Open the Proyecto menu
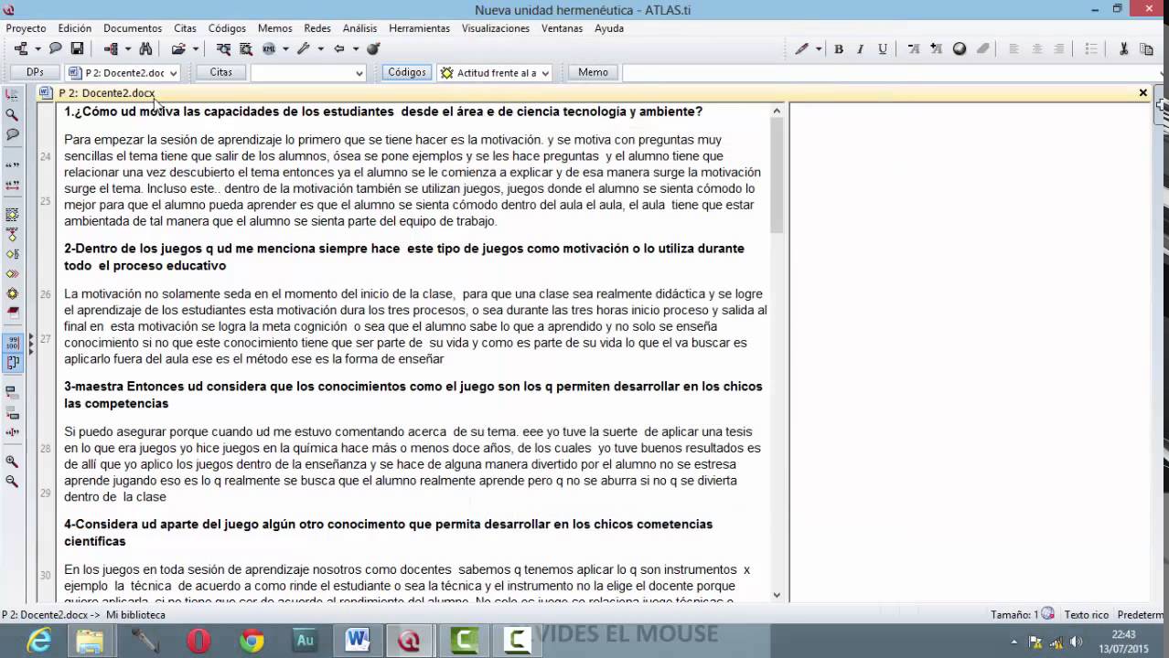1169x658 pixels. click(x=26, y=28)
